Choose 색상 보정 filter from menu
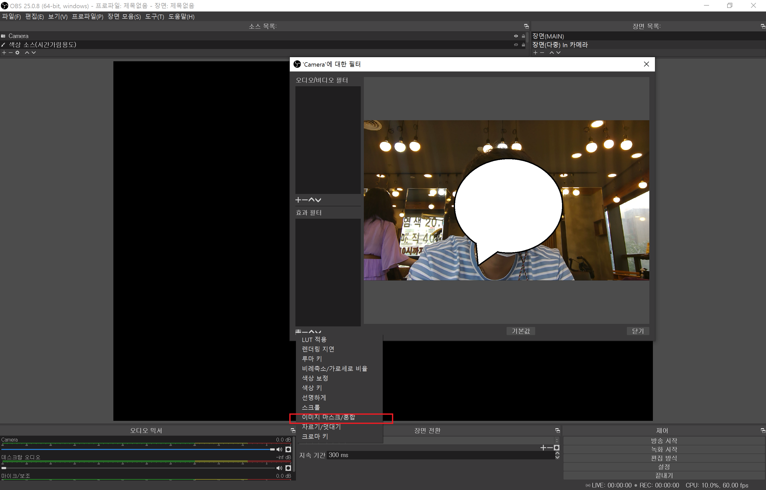Screen dimensions: 766x490 [339, 378]
